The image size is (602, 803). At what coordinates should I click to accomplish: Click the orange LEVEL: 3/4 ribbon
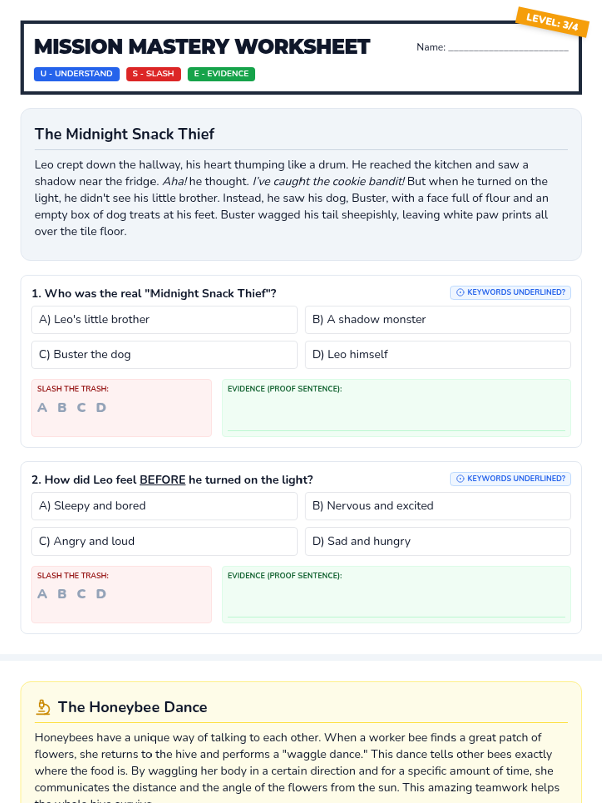point(552,22)
